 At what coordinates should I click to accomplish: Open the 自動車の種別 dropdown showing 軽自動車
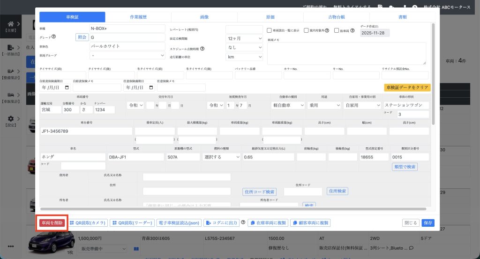point(289,105)
